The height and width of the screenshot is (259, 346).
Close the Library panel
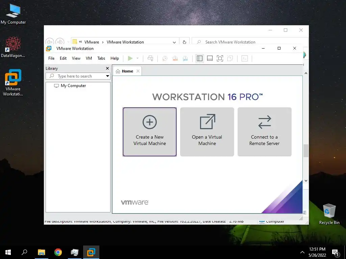[x=107, y=68]
